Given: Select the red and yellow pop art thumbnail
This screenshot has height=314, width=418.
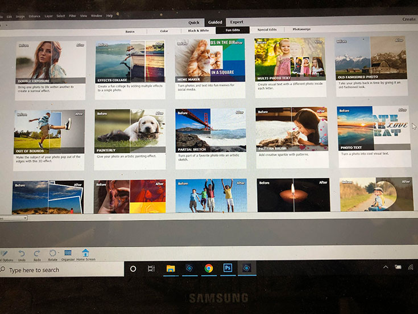Looking at the screenshot, I should click(130, 197).
